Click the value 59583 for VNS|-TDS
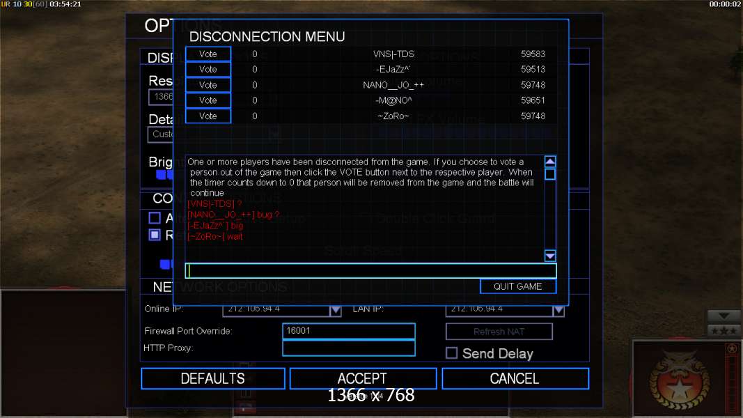 [533, 54]
